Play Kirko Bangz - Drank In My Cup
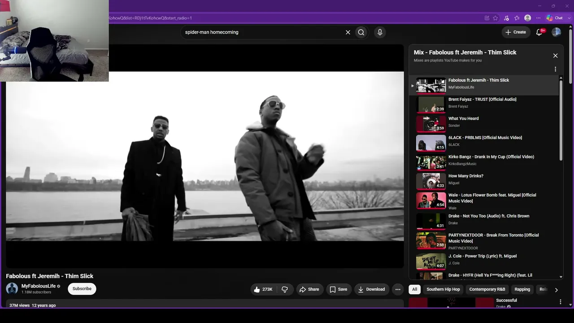This screenshot has height=323, width=574. click(x=485, y=161)
